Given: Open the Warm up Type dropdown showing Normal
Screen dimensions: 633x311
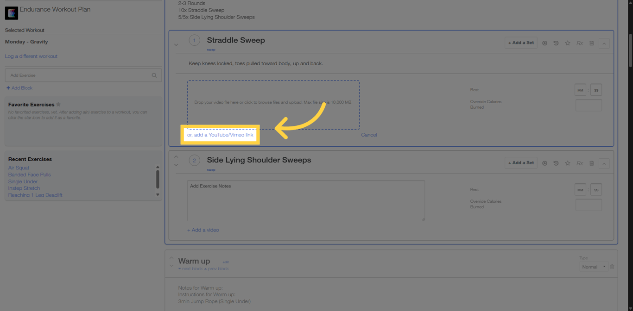Looking at the screenshot, I should pos(594,267).
